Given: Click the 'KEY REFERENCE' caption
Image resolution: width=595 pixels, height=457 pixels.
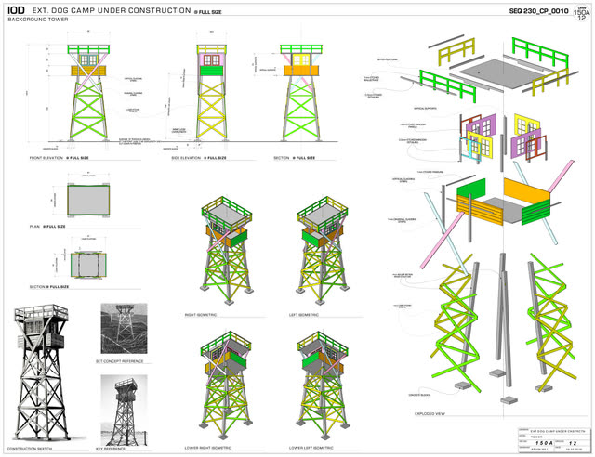Looking at the screenshot, I should pos(111,449).
